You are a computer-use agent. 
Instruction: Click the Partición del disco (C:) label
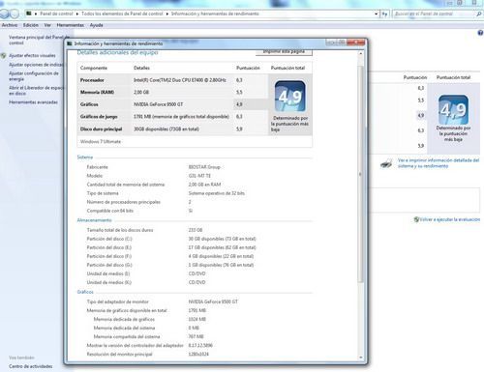pos(109,239)
